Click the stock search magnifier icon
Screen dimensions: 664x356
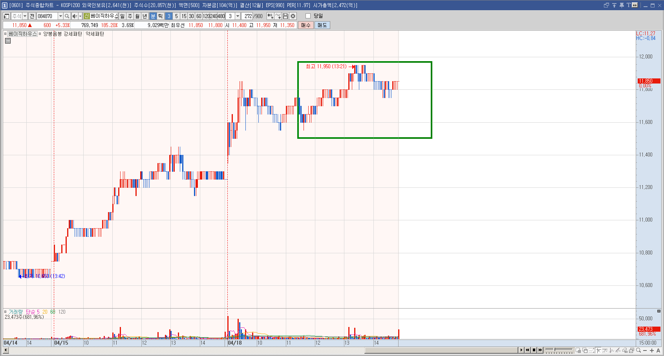coord(67,16)
